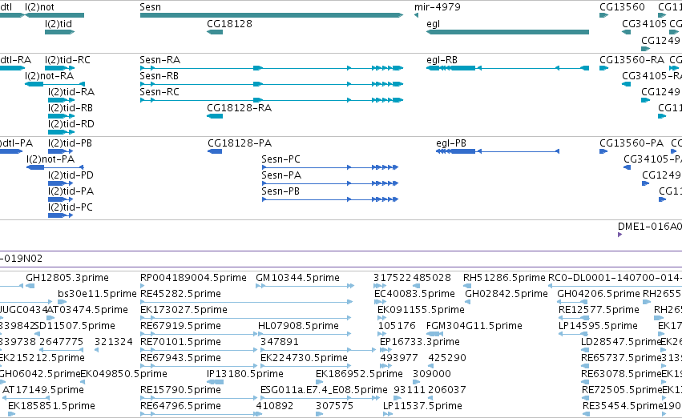
Task: Click the CG18128-PA protein label
Action: click(x=240, y=143)
